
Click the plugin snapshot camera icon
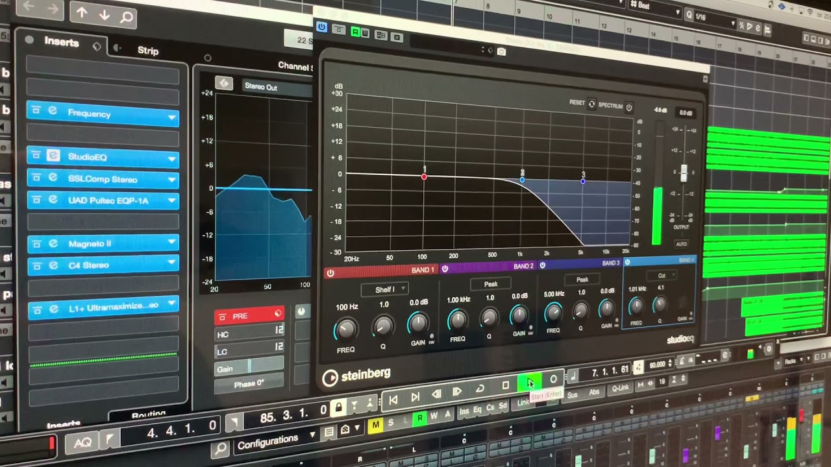[501, 51]
